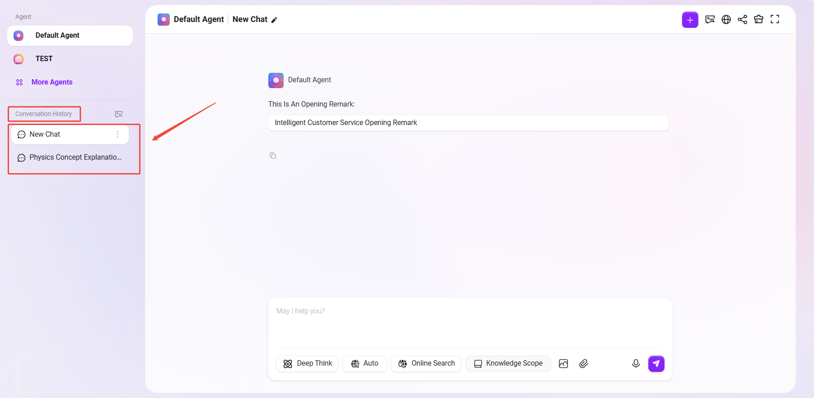The image size is (814, 398).
Task: Enter fullscreen mode via expand icon
Action: coord(775,19)
